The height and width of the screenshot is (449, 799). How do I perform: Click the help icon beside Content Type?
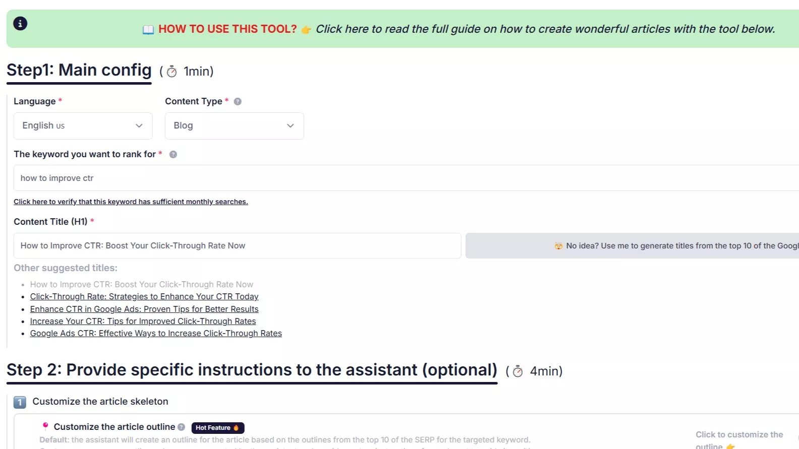point(238,101)
